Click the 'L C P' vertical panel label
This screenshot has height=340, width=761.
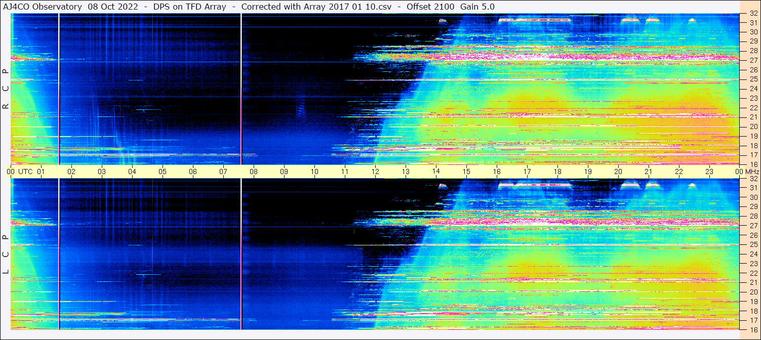6,254
